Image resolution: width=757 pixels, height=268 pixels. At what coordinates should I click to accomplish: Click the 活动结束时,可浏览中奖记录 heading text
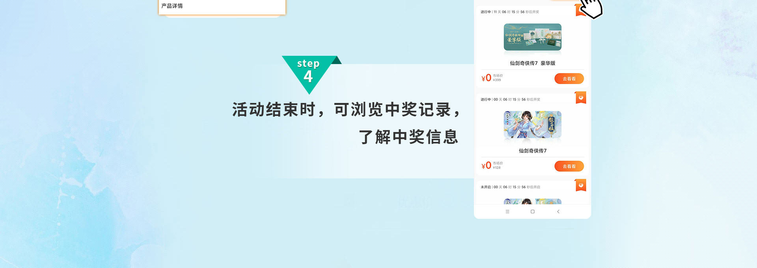tap(346, 110)
